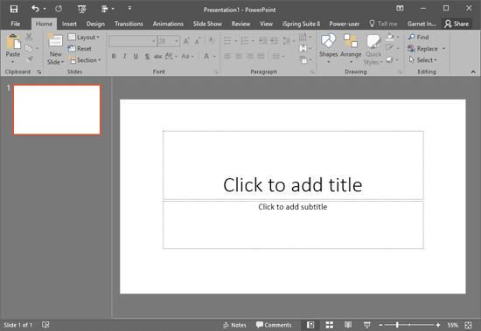Screen dimensions: 481x331
Task: Apply numbered list formatting
Action: tap(245, 41)
